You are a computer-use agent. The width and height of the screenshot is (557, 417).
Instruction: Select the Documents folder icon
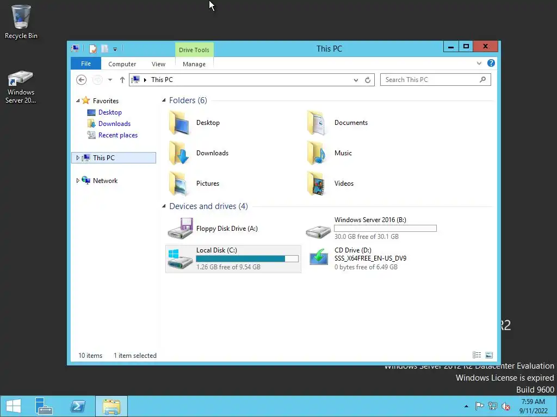(x=316, y=123)
